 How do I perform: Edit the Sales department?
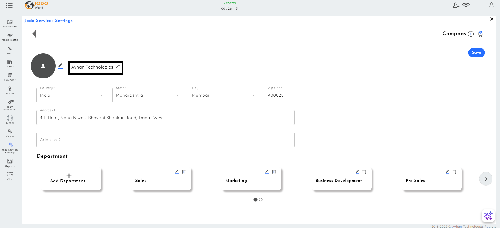coord(177,172)
